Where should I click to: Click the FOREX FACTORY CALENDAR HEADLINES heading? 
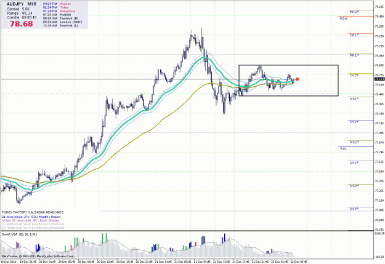click(33, 212)
